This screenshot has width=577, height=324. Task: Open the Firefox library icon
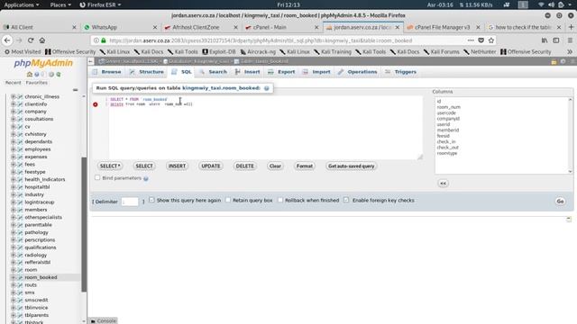pyautogui.click(x=545, y=40)
